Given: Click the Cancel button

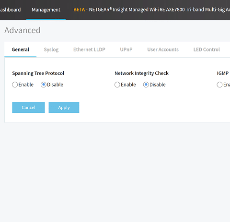Looking at the screenshot, I should [x=28, y=107].
